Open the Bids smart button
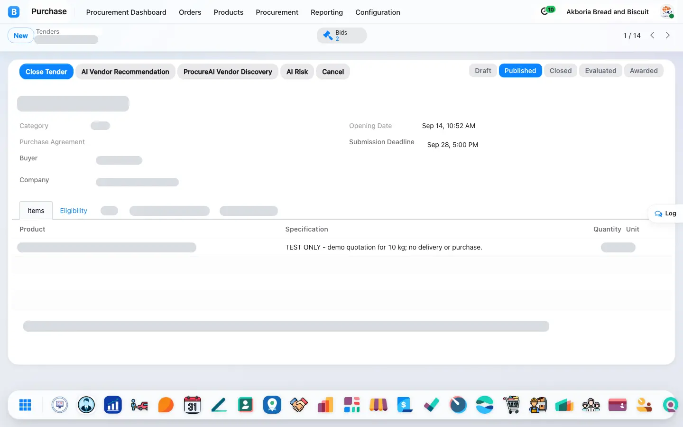The height and width of the screenshot is (427, 683). click(341, 36)
